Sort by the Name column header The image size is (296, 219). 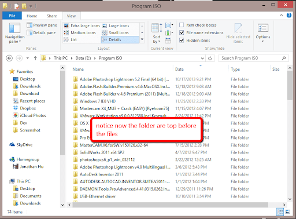[78, 69]
